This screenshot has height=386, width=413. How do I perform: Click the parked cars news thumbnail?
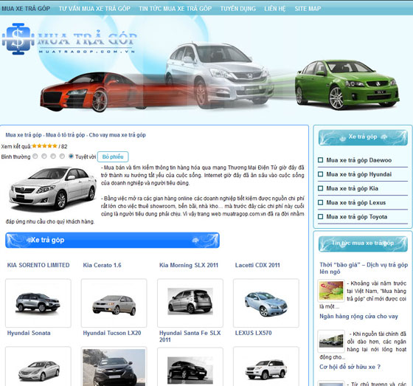click(331, 341)
